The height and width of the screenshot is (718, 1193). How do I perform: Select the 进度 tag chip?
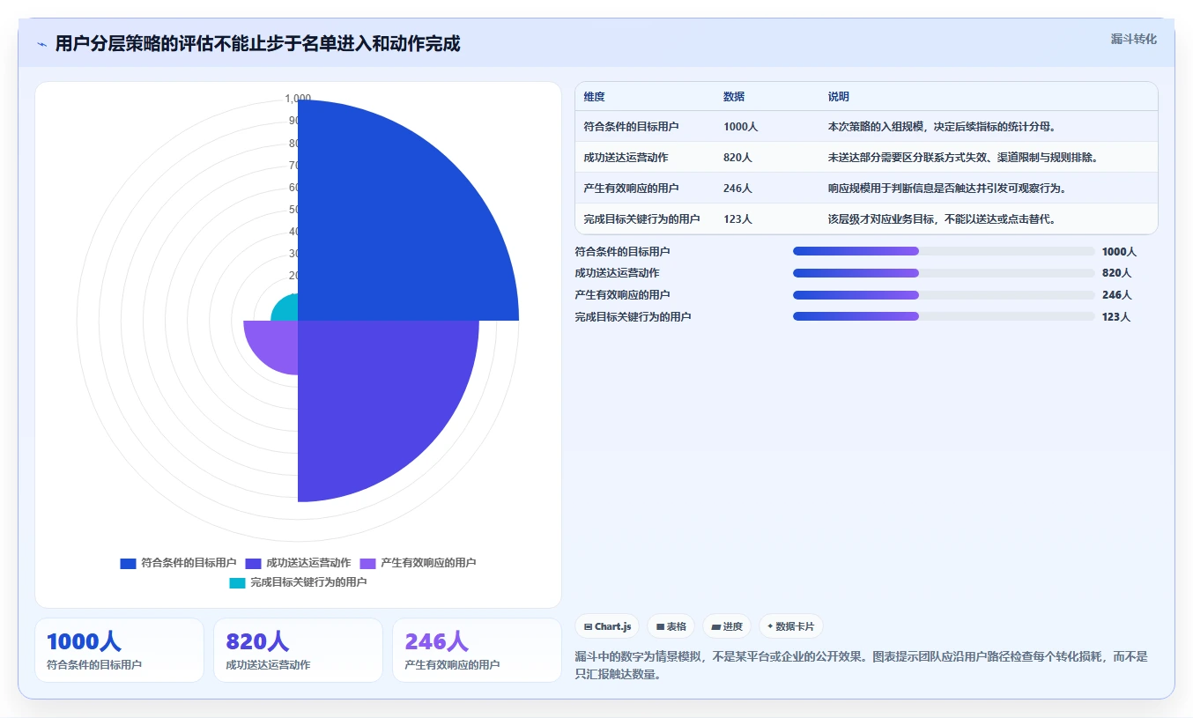[727, 626]
